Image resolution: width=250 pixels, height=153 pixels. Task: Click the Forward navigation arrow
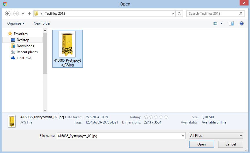(x=16, y=14)
